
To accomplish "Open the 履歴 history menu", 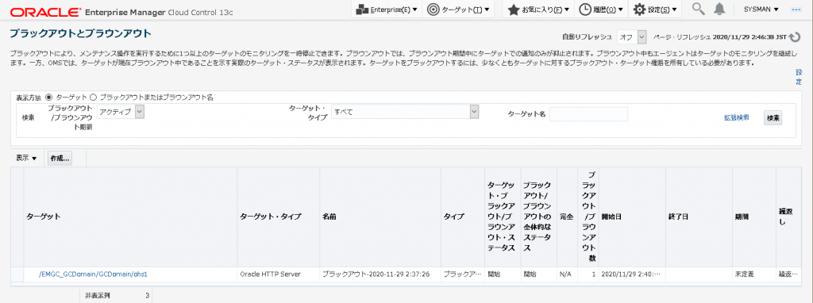I will click(601, 10).
